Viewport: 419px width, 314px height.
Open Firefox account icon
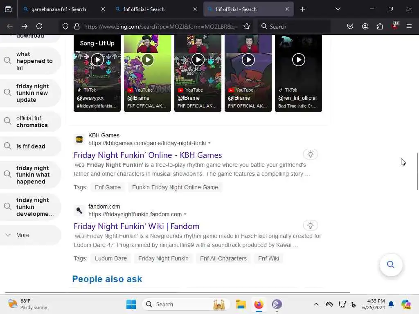coord(365,27)
